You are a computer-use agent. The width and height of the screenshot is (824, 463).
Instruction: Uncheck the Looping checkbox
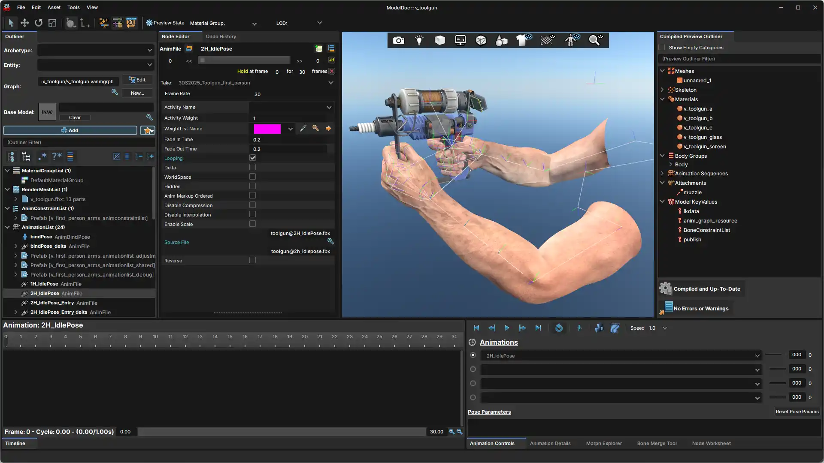point(253,158)
